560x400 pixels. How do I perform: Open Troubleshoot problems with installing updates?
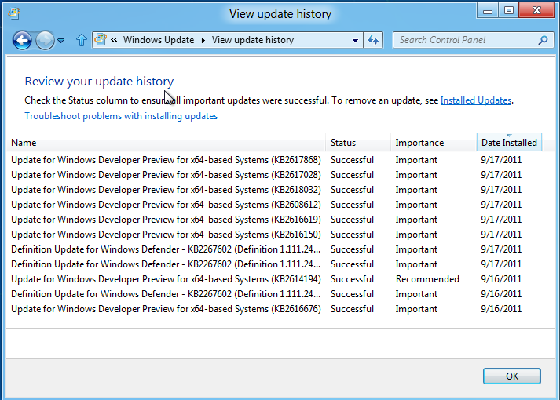121,116
